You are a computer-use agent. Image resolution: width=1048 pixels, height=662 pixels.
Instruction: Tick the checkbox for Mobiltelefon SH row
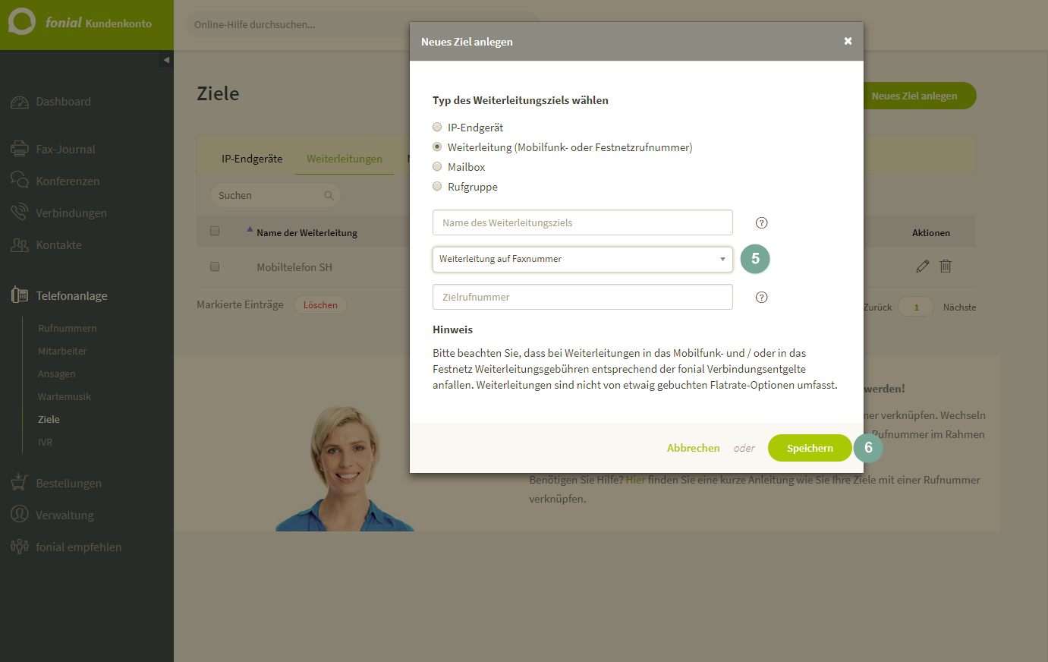215,266
